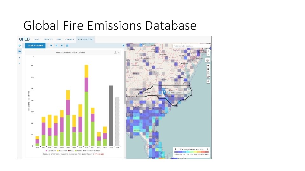Click the lower small arrow in left sidebar
This screenshot has height=171, width=305.
point(19,63)
